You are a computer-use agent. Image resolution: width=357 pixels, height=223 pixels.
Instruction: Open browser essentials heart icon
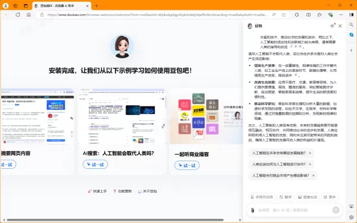(x=330, y=15)
